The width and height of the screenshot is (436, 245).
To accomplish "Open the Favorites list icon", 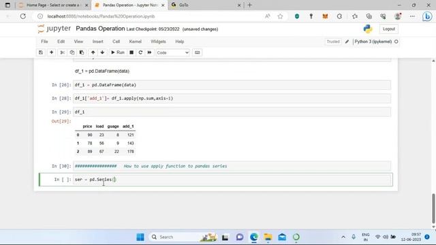I will tap(355, 16).
